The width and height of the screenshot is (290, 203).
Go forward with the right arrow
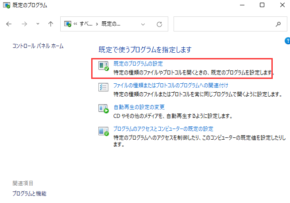[x=24, y=24]
